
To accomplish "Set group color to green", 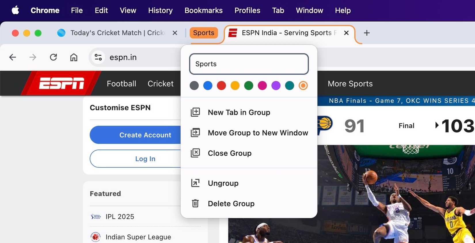I will pyautogui.click(x=248, y=85).
